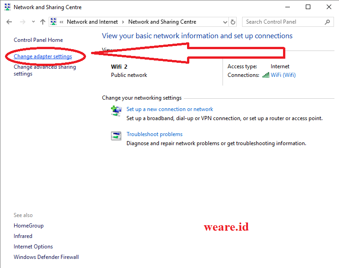Click Set up a new connection or network

[x=170, y=109]
